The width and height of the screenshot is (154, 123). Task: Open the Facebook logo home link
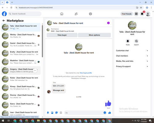4,14
